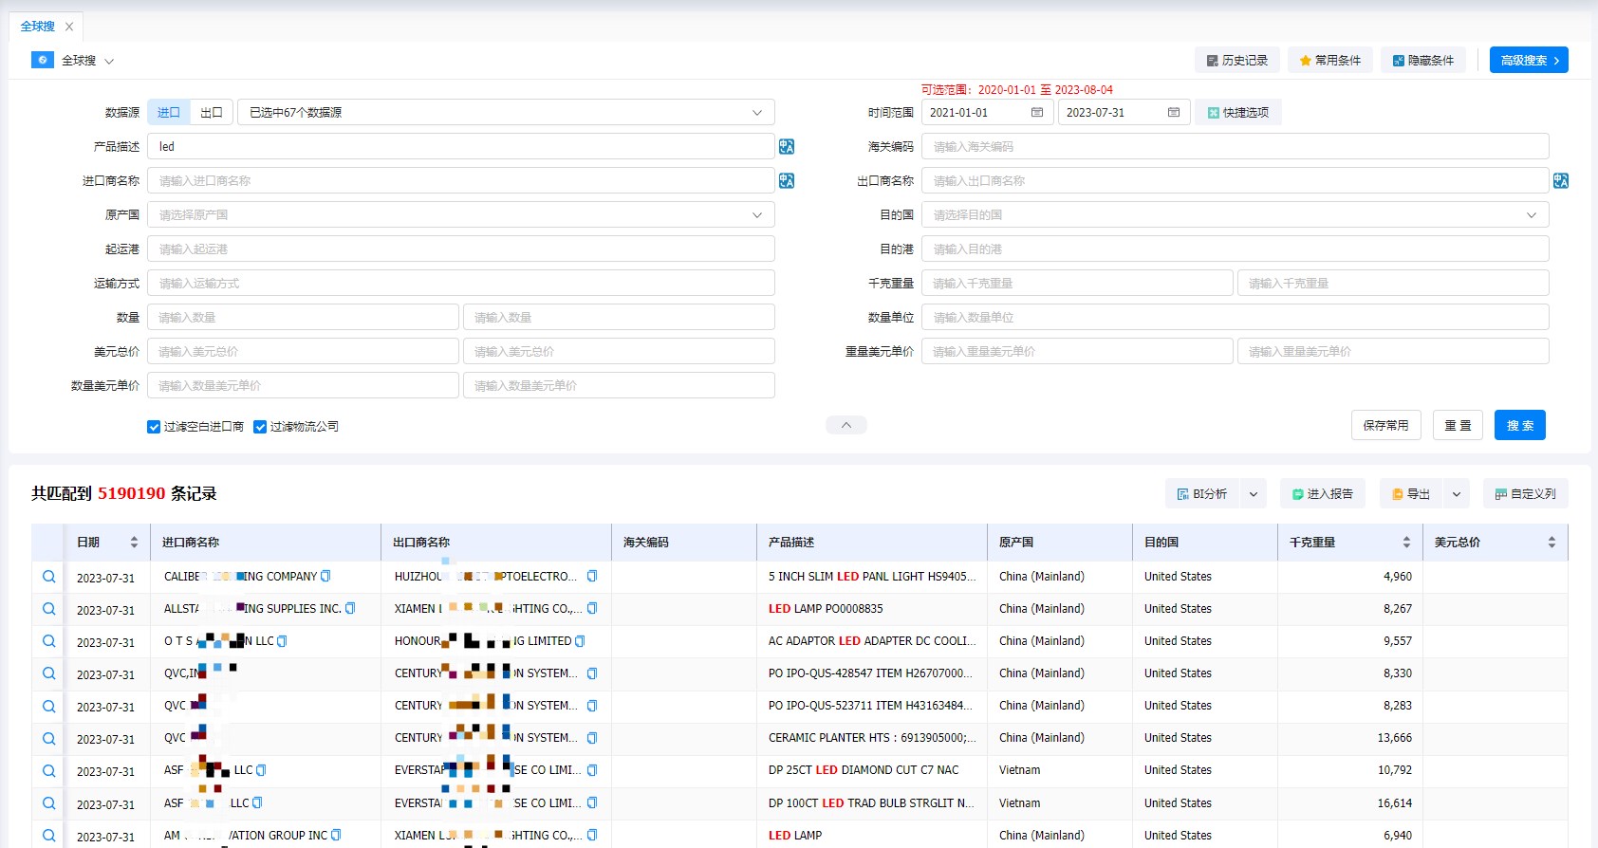1598x848 pixels.
Task: Click the translate icon beside 出口商名称 field
Action: point(1561,180)
